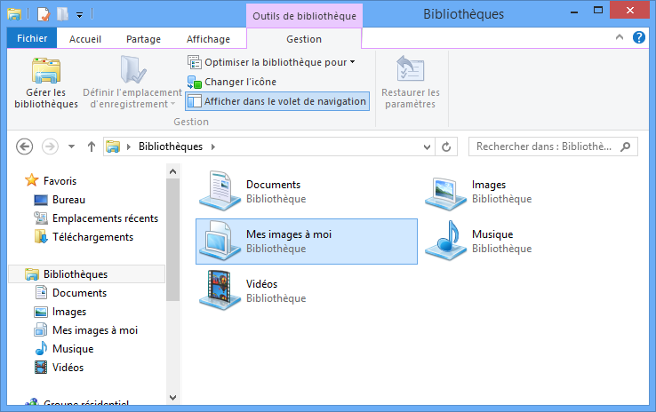The width and height of the screenshot is (656, 412).
Task: Open Vidéos in the sidebar tree
Action: click(x=68, y=368)
